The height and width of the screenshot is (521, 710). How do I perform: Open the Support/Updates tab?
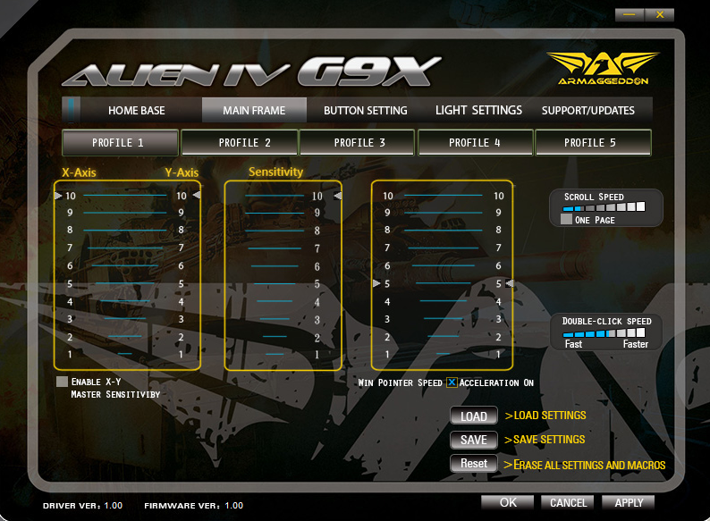coord(588,111)
